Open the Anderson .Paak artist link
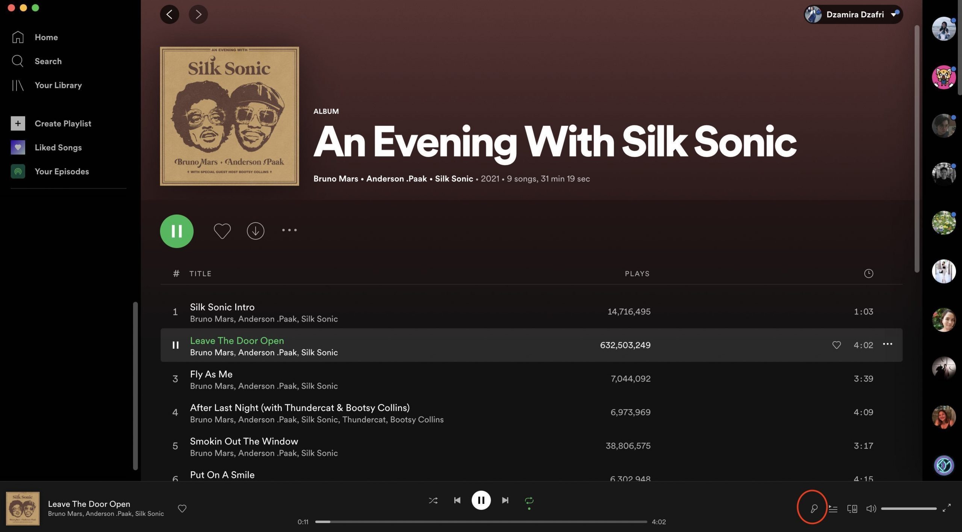The width and height of the screenshot is (962, 532). (396, 179)
